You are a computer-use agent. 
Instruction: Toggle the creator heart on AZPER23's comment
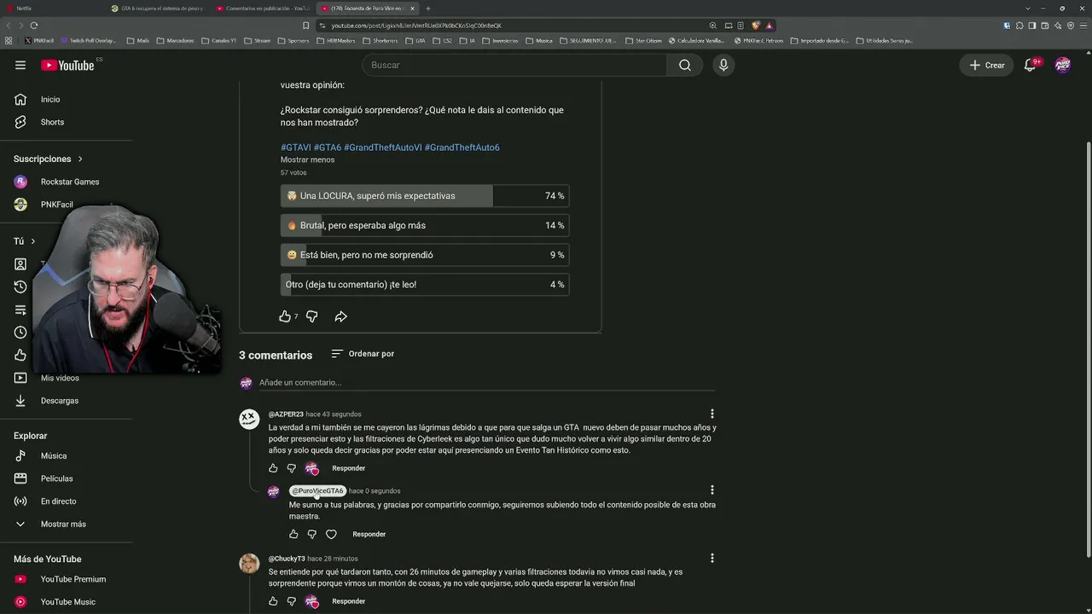[311, 468]
